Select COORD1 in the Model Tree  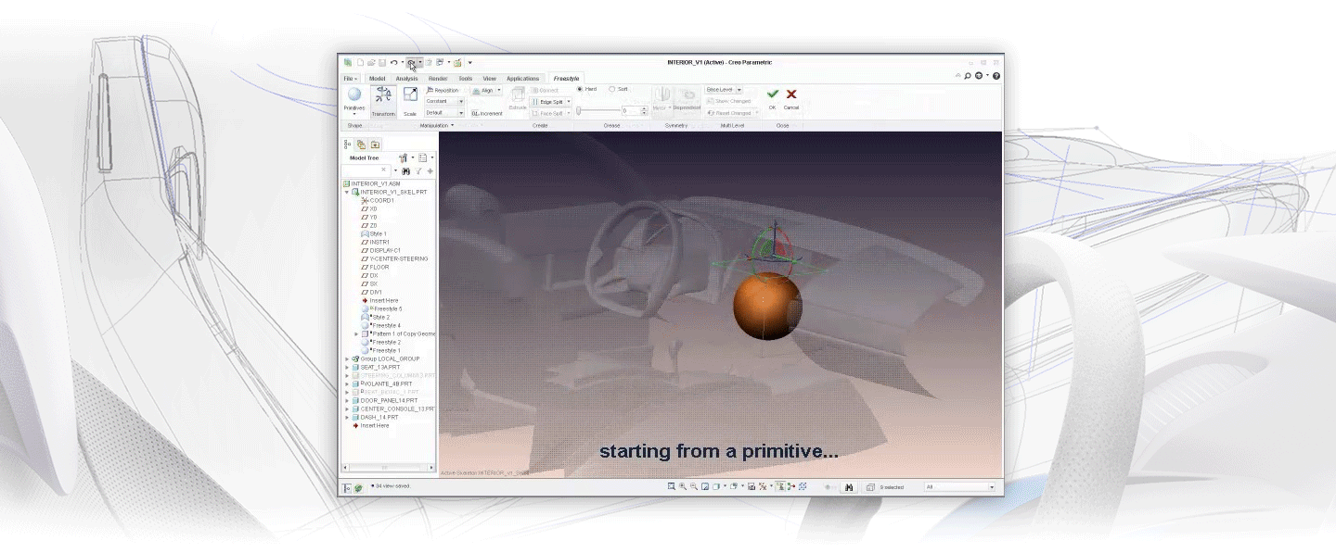point(378,200)
